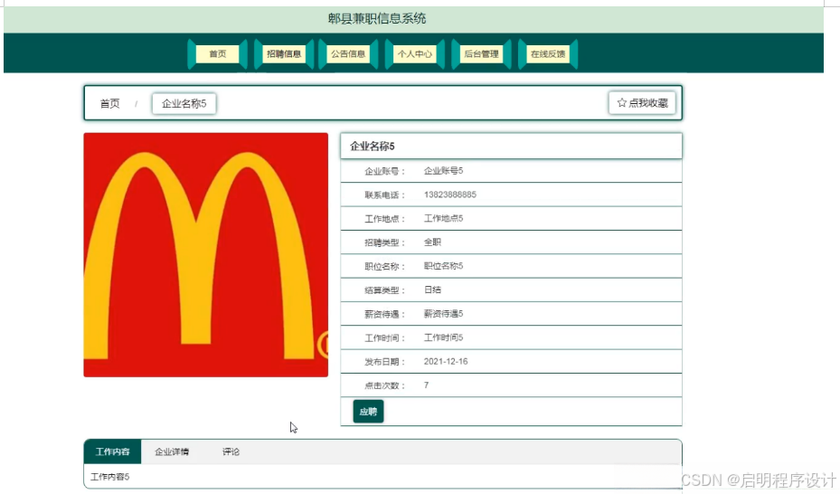Click the 薪资待遇5 value

tap(444, 314)
